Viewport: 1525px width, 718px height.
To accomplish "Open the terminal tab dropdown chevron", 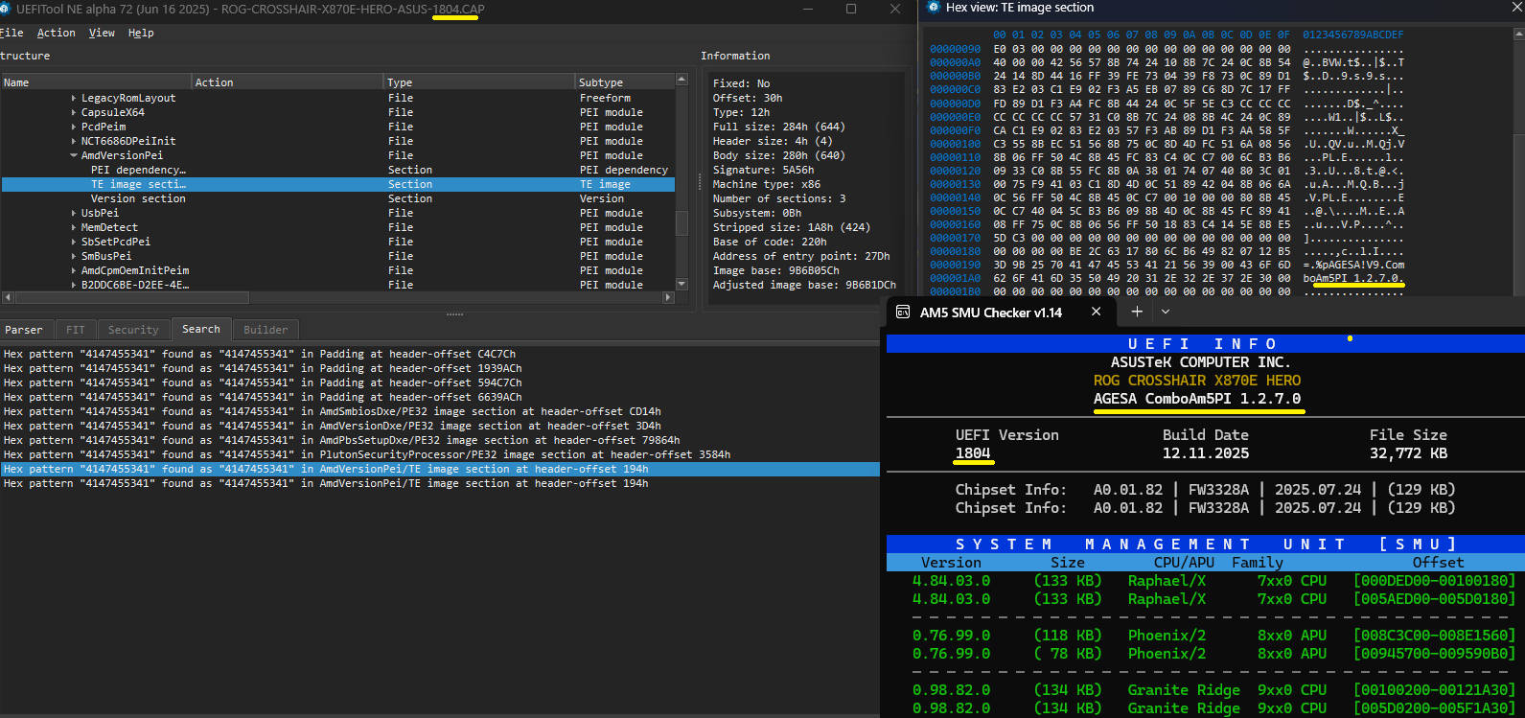I will 1166,312.
